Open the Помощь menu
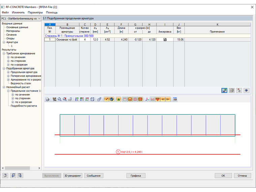This screenshot has width=256, height=192. (52, 12)
